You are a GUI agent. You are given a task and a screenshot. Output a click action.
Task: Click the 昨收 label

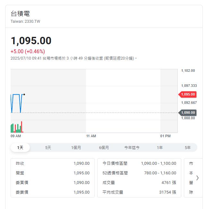click(x=20, y=163)
